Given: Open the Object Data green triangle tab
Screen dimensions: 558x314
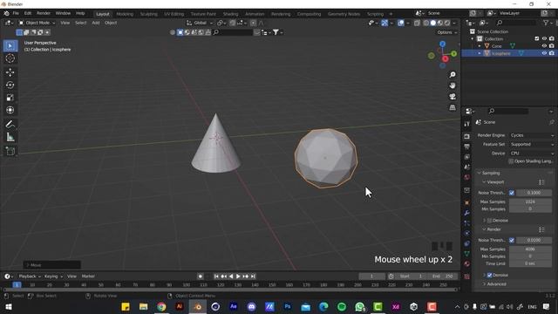Looking at the screenshot, I should pos(467,254).
